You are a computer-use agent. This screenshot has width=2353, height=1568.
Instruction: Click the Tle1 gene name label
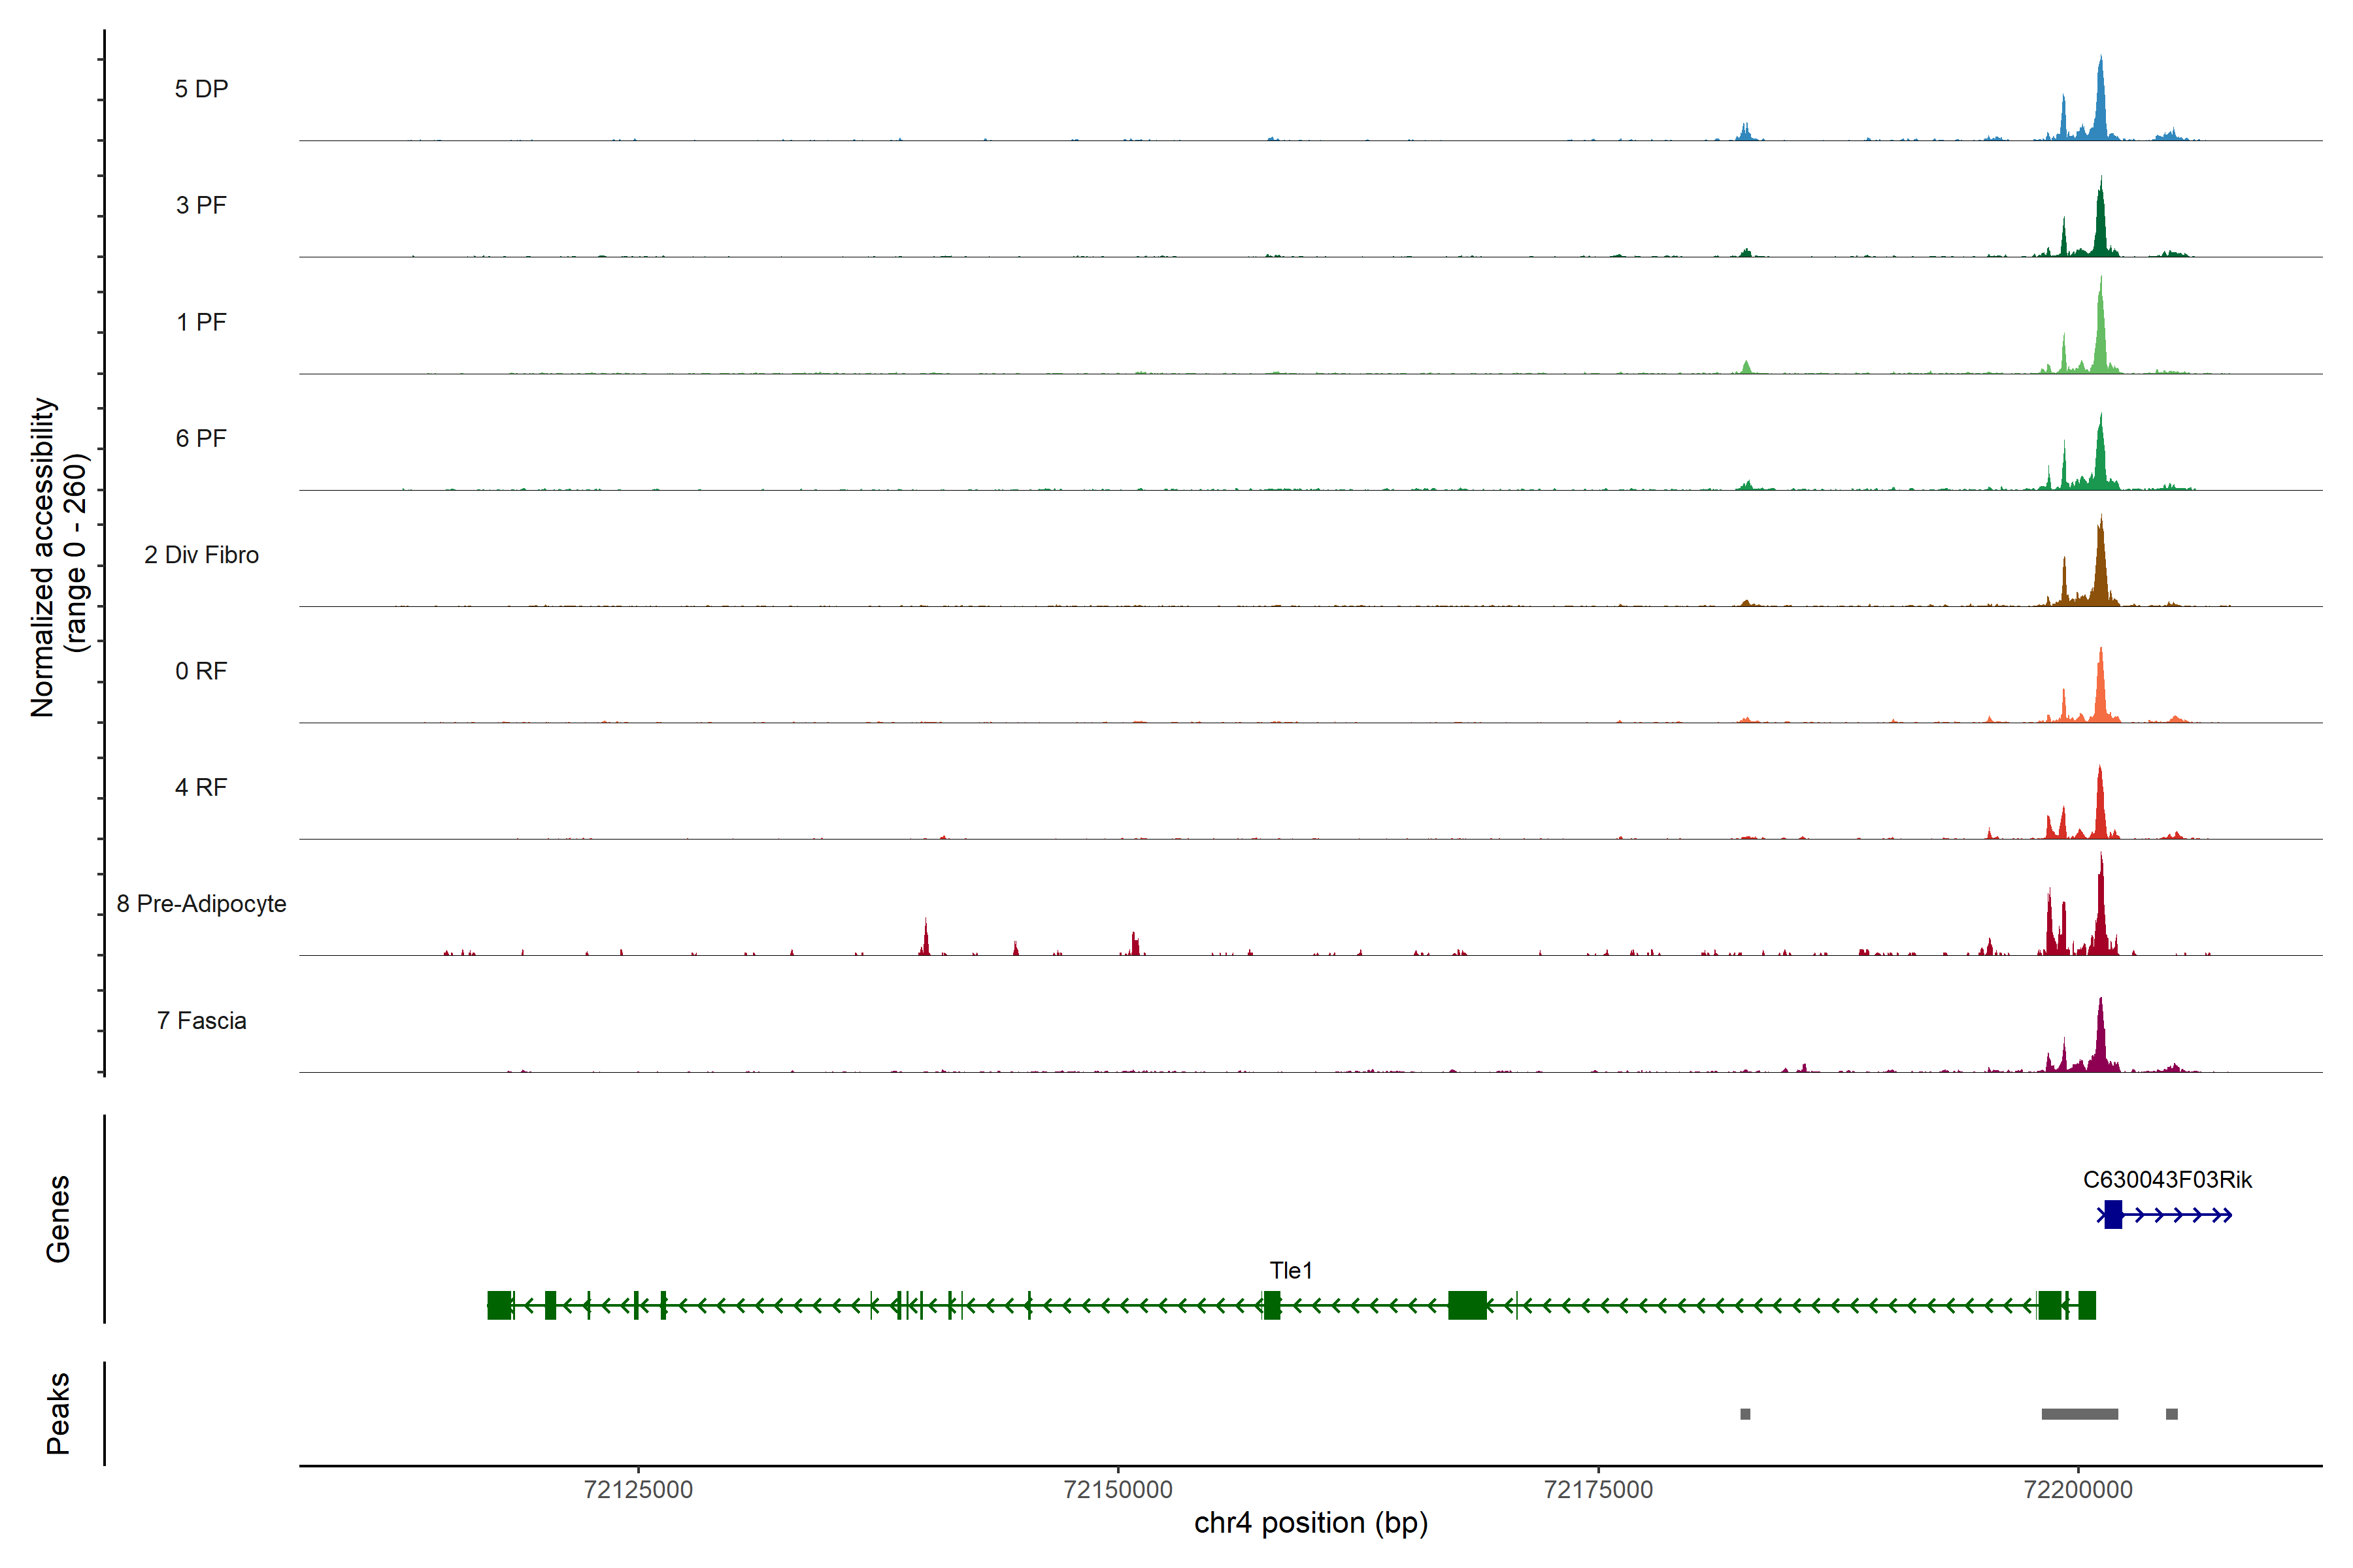[x=1290, y=1270]
